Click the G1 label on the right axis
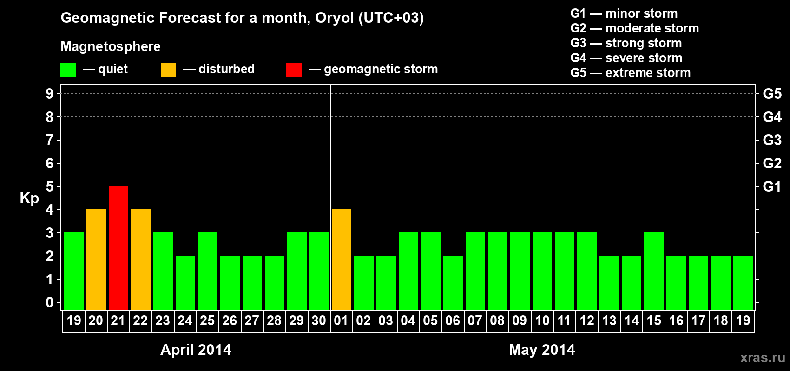Screen dimensions: 790x371 click(x=772, y=186)
